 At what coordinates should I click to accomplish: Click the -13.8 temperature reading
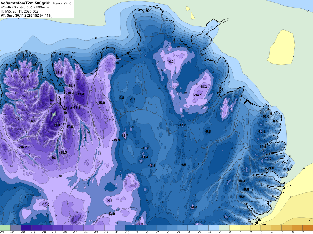tap(193, 207)
